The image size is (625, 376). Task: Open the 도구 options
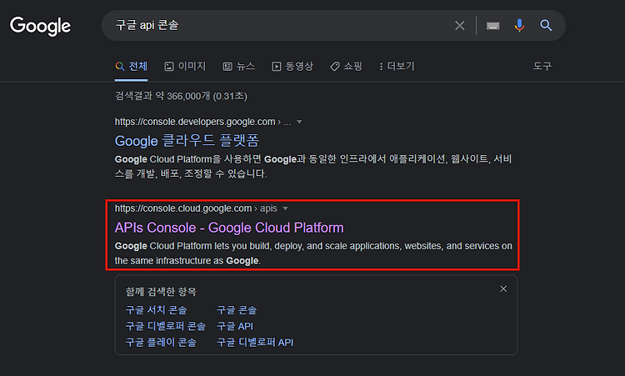click(x=542, y=66)
